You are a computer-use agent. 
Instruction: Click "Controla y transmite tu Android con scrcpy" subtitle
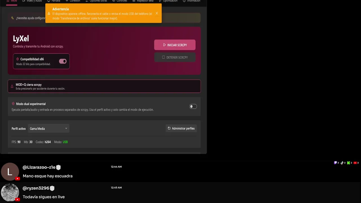pos(38,47)
